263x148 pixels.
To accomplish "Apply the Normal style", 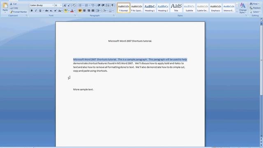I will click(123, 8).
